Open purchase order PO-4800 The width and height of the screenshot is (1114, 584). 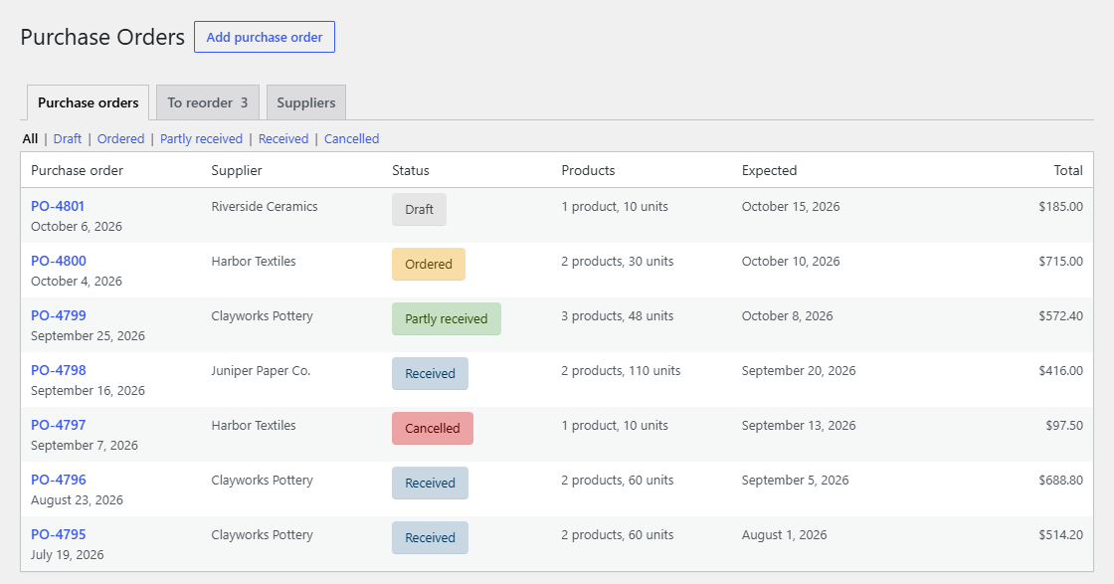[x=59, y=261]
